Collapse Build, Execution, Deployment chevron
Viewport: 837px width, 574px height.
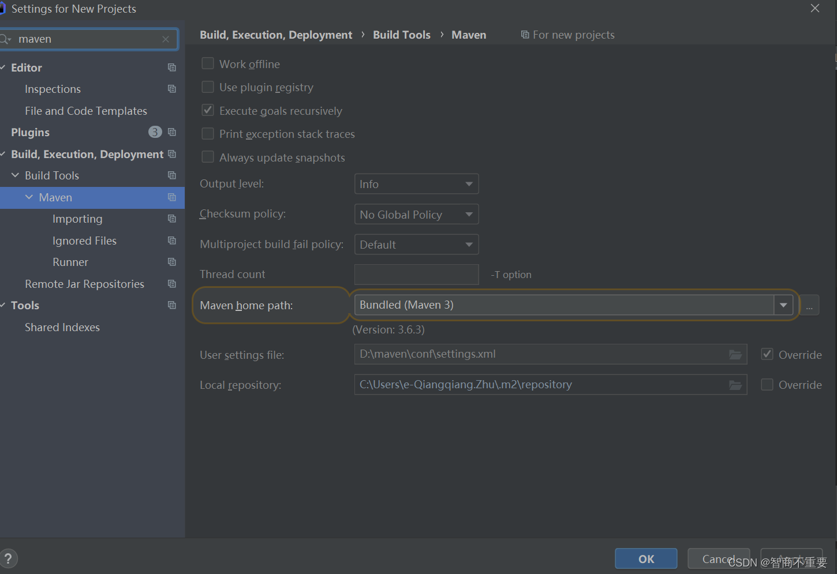tap(3, 154)
